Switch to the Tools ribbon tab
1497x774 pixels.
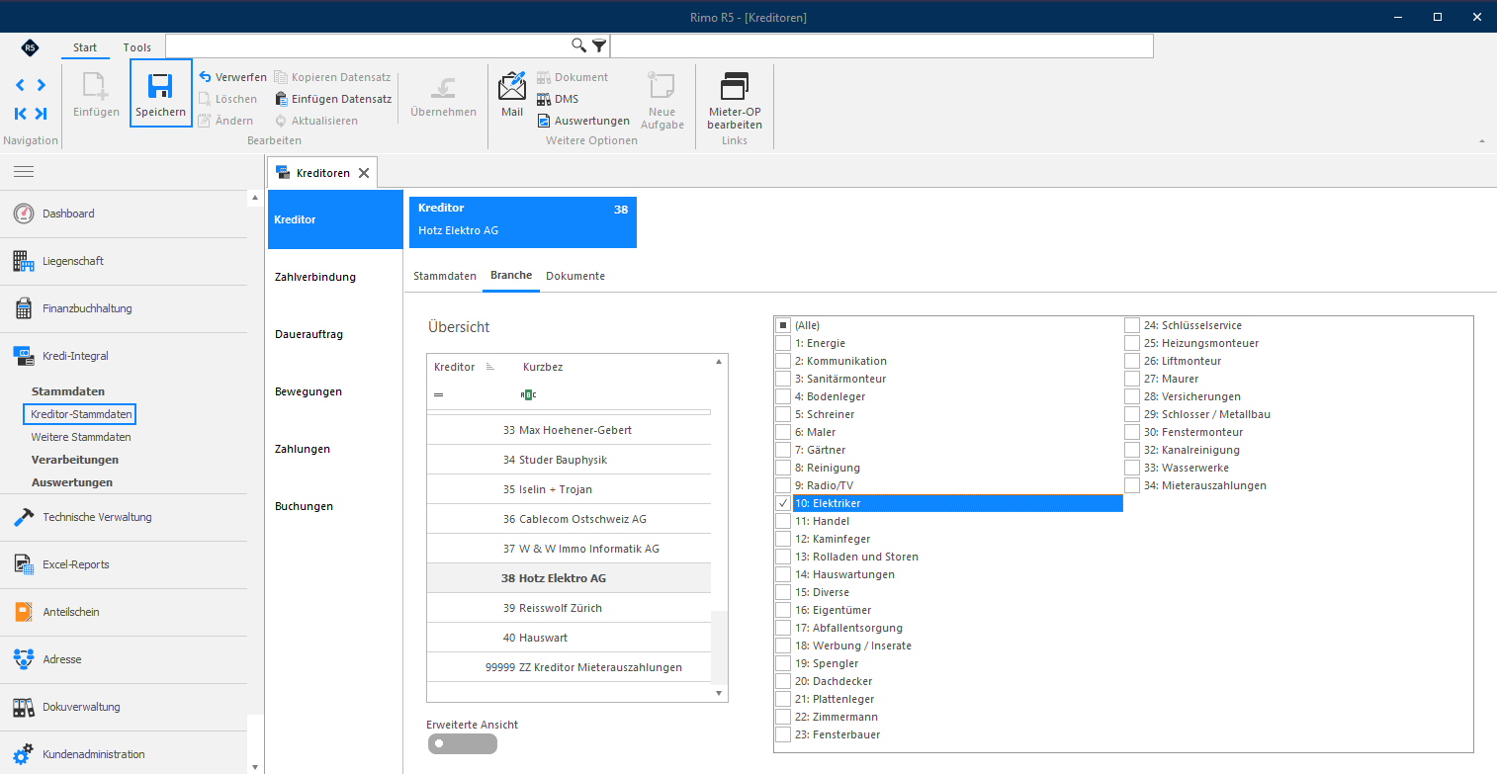point(137,47)
